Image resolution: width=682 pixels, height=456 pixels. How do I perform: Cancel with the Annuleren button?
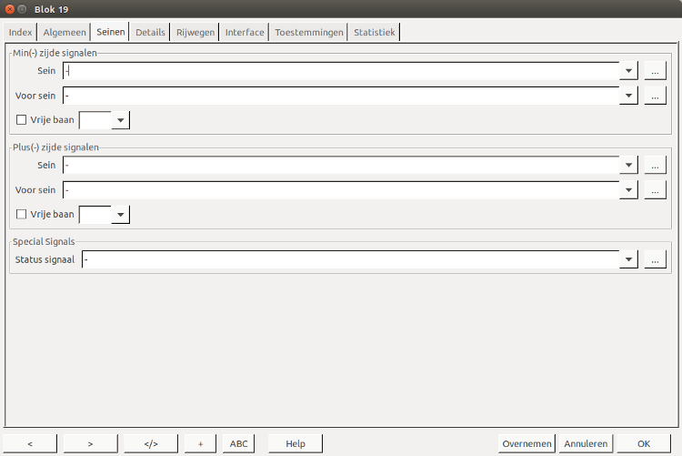coord(586,443)
